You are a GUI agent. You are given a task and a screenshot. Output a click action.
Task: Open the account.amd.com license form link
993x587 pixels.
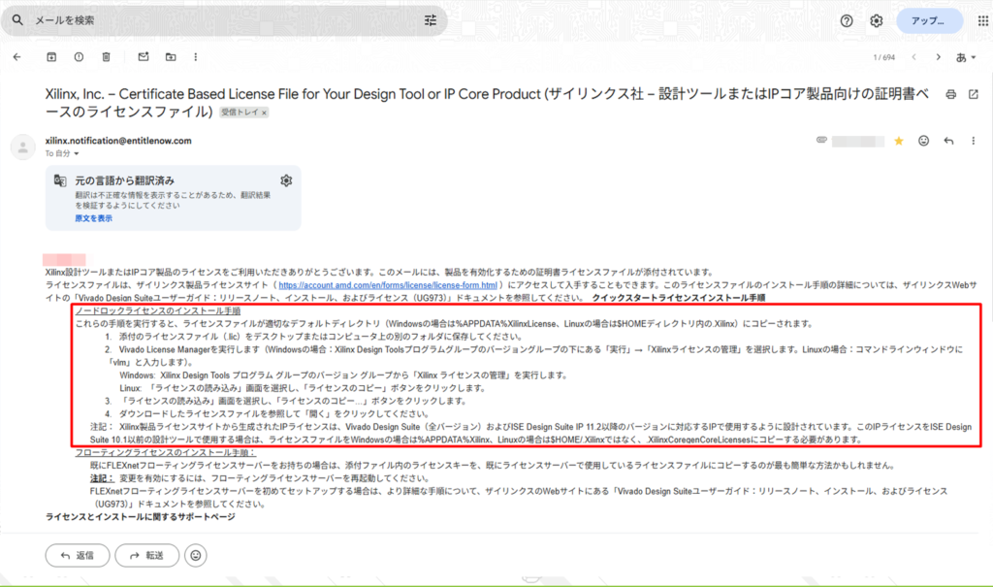pyautogui.click(x=388, y=285)
